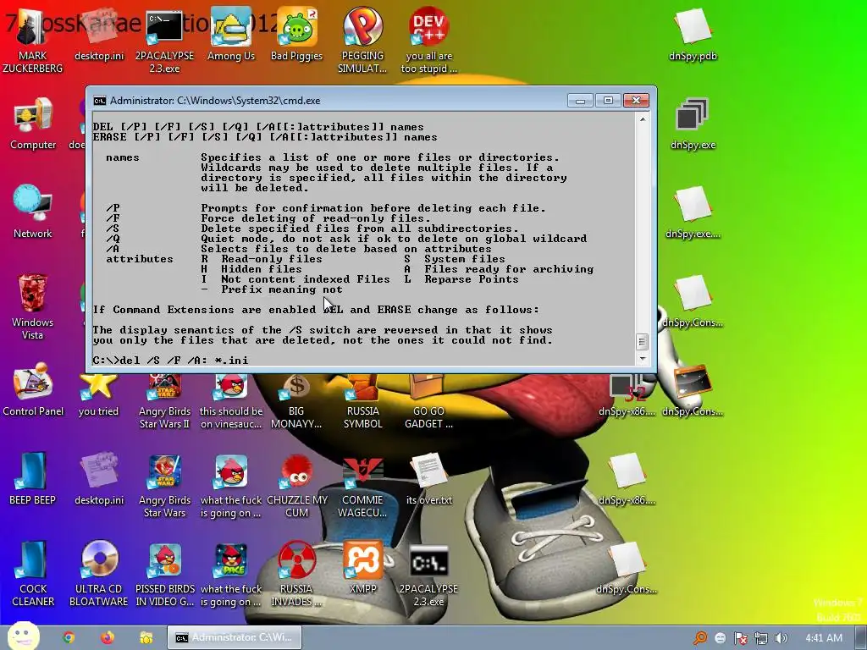Switch to the Administrator cmd taskbar button
867x650 pixels.
pos(235,637)
